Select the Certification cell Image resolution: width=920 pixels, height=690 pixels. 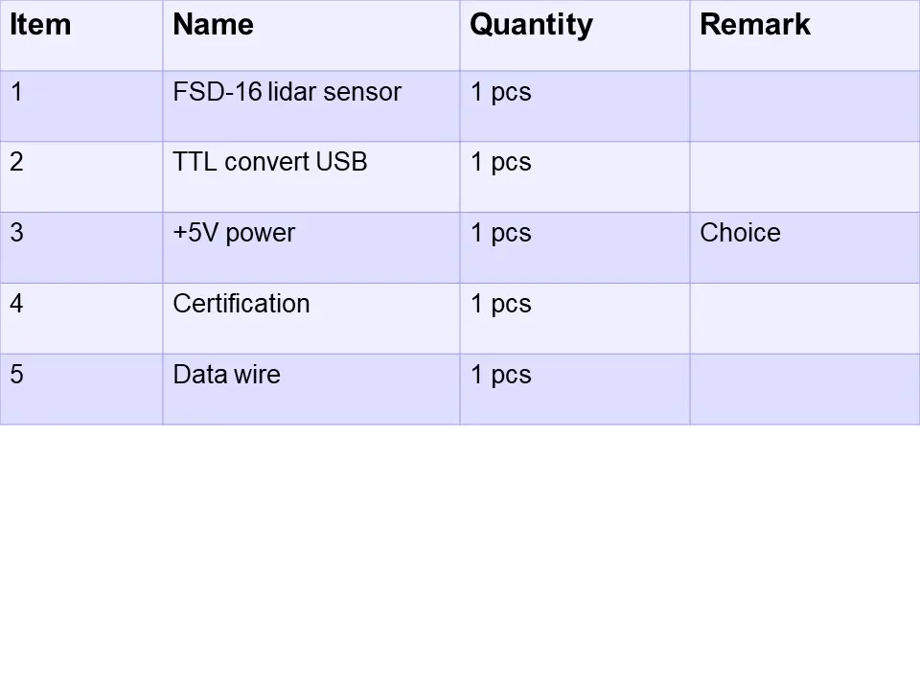(311, 318)
